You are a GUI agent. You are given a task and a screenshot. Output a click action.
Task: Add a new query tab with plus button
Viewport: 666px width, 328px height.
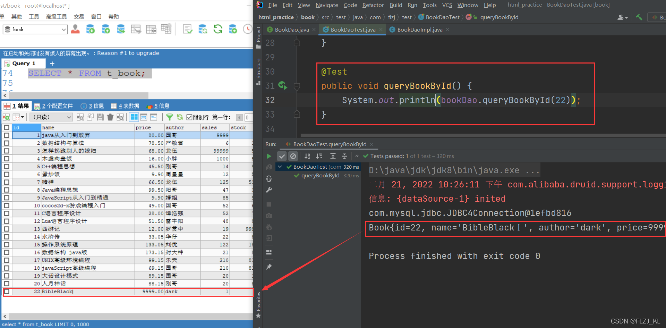(x=52, y=64)
